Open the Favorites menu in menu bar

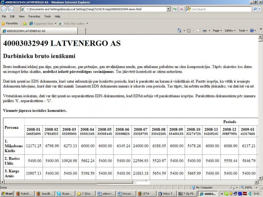(x=34, y=16)
